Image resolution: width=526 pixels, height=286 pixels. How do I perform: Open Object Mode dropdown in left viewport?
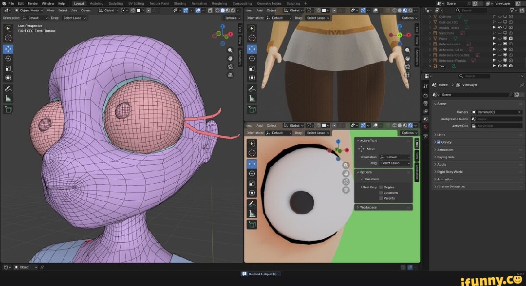pos(29,10)
